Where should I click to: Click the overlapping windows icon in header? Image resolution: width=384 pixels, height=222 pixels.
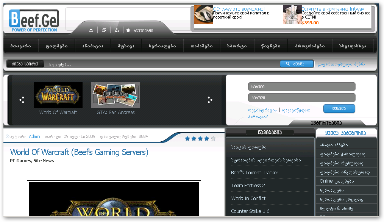click(104, 30)
